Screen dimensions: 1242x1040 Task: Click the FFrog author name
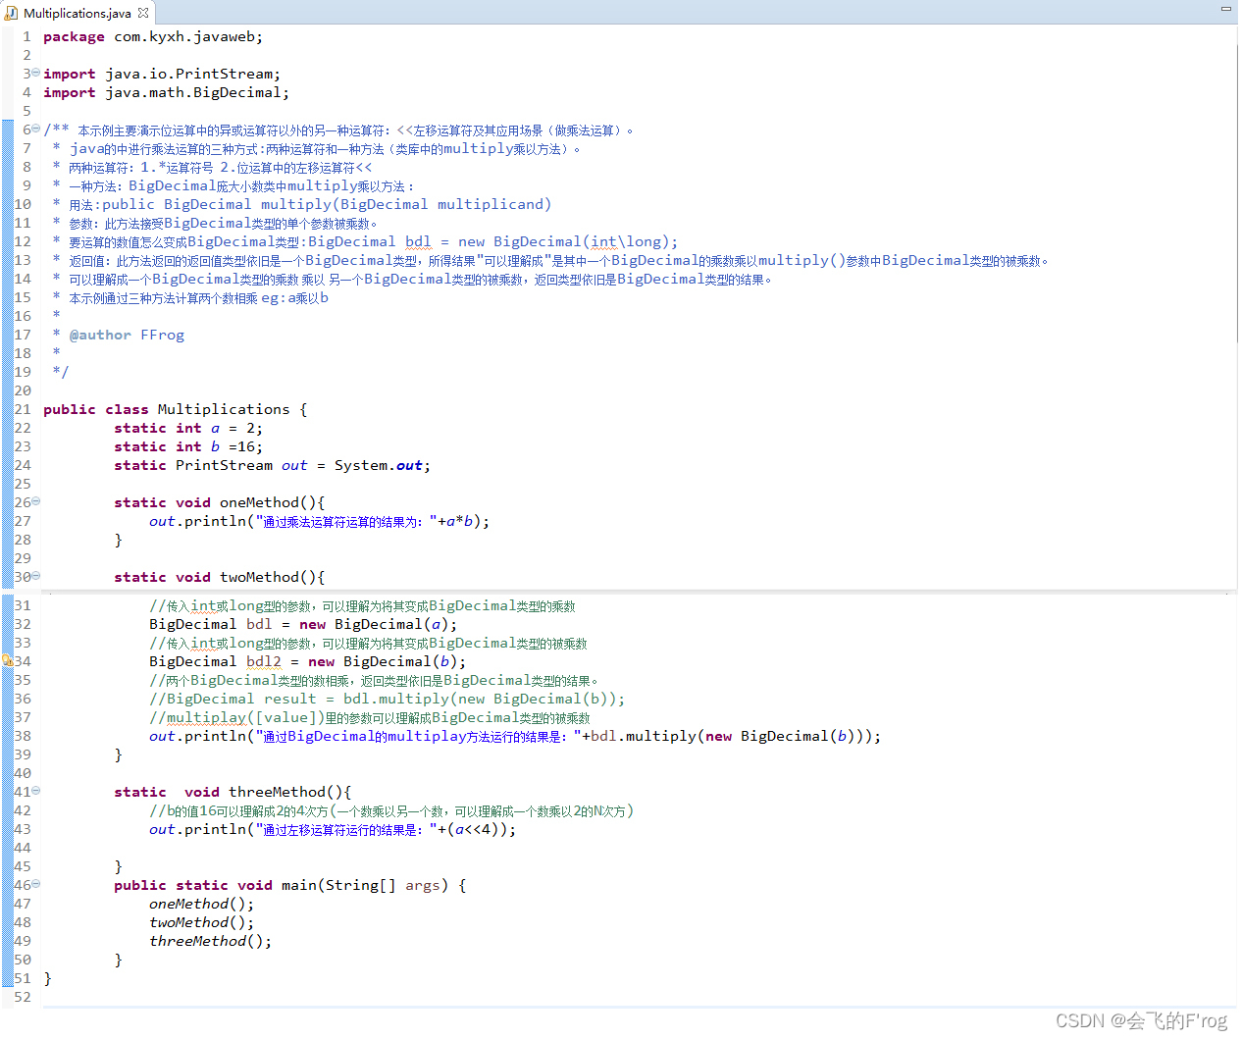click(x=162, y=335)
